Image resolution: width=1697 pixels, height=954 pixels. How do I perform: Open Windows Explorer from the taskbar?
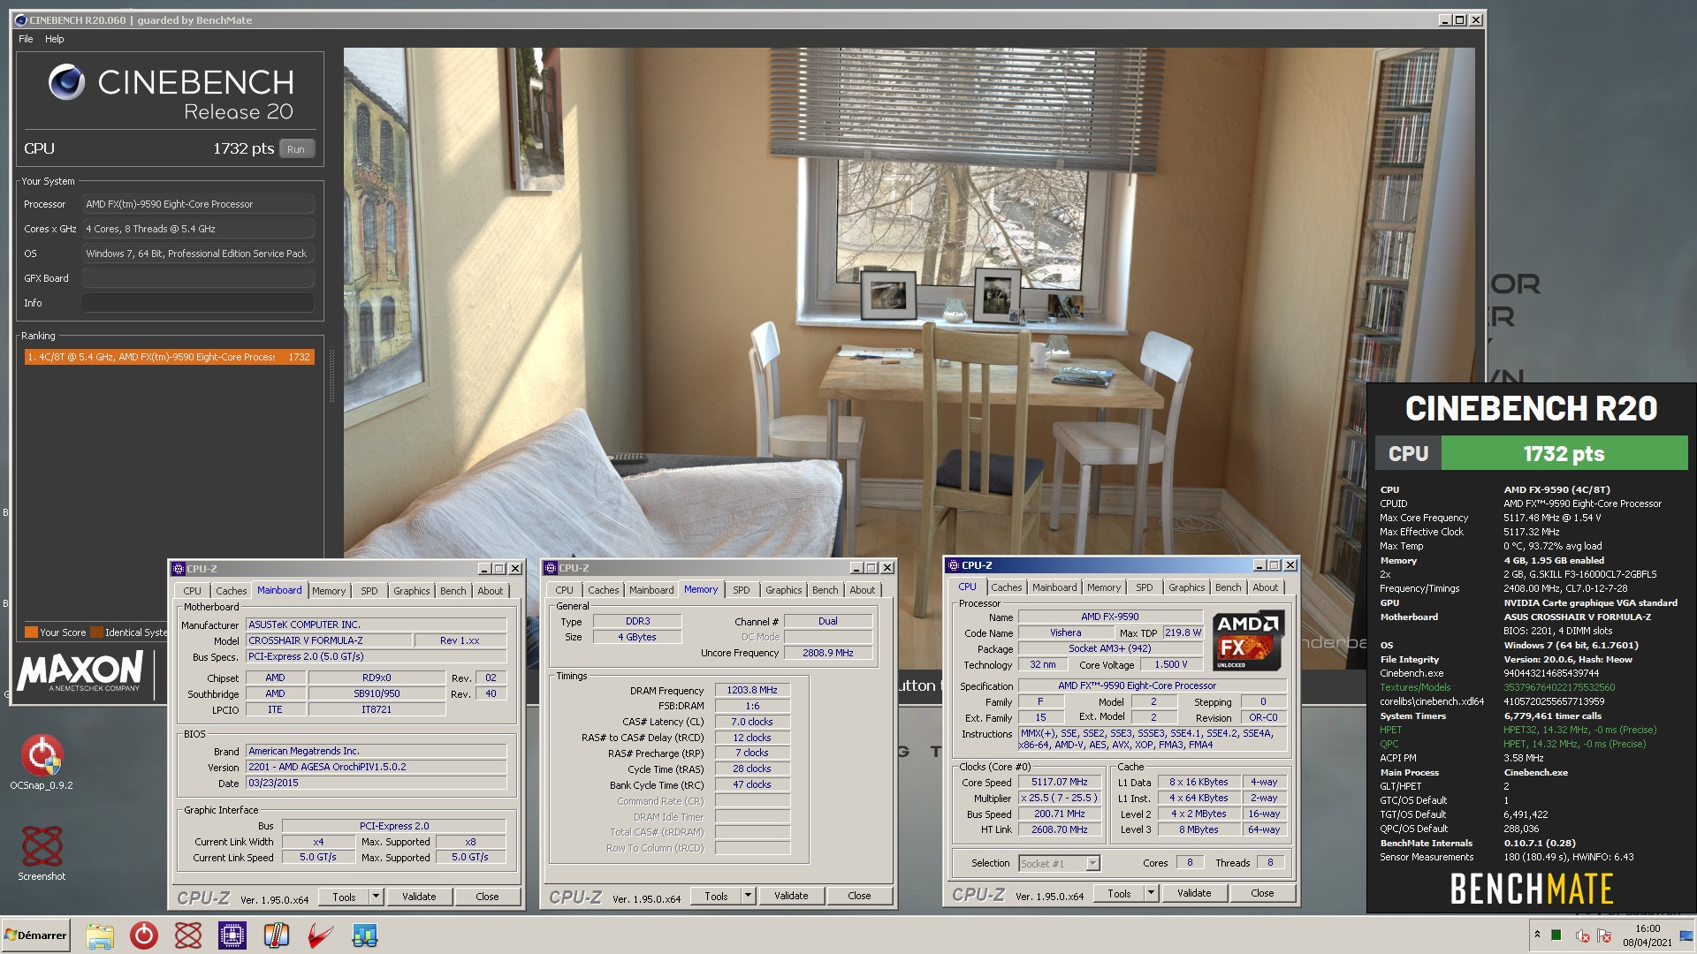pos(100,935)
